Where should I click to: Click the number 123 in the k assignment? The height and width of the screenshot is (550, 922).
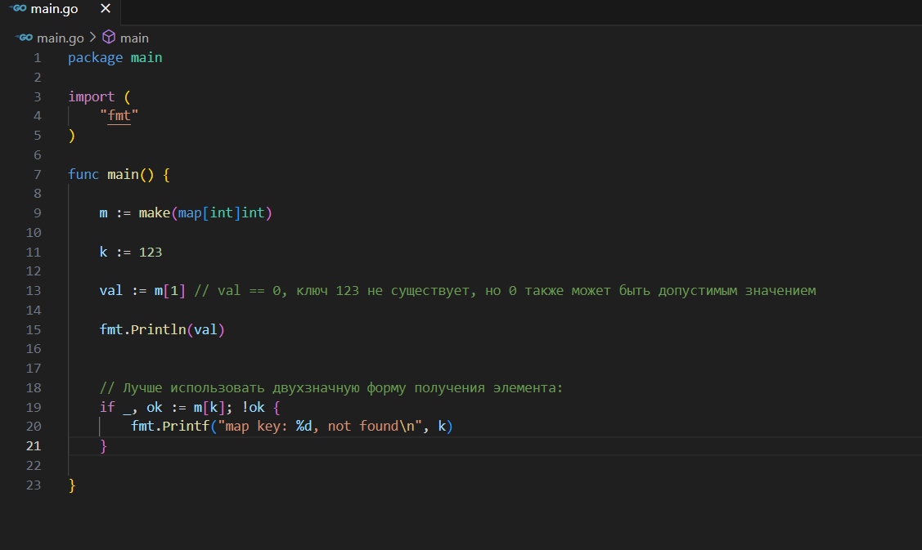[x=150, y=253]
